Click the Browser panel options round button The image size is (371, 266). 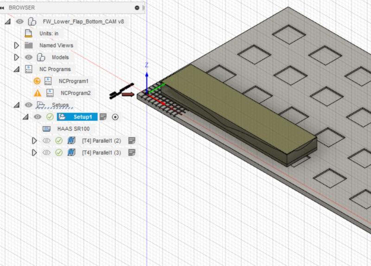pyautogui.click(x=137, y=7)
